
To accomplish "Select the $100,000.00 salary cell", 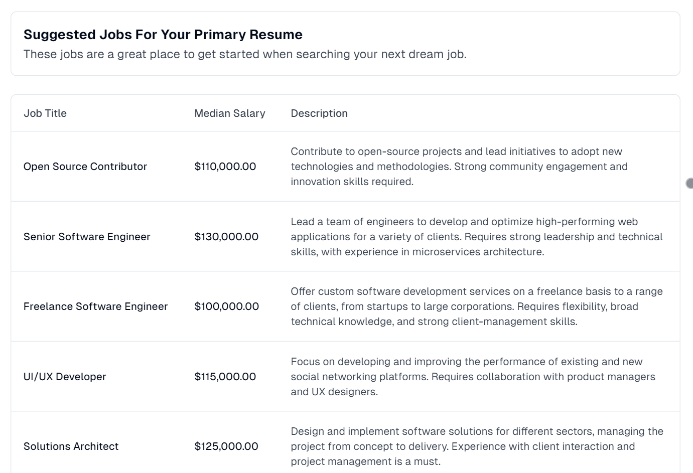I will click(226, 306).
